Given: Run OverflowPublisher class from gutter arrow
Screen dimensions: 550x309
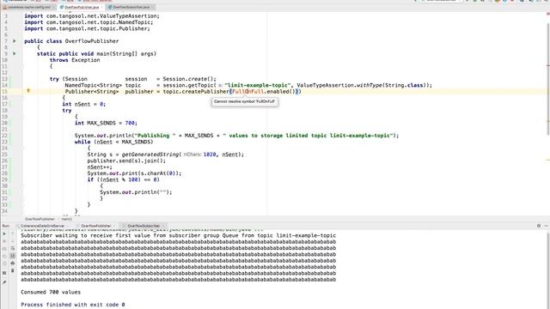Looking at the screenshot, I should pyautogui.click(x=15, y=41).
